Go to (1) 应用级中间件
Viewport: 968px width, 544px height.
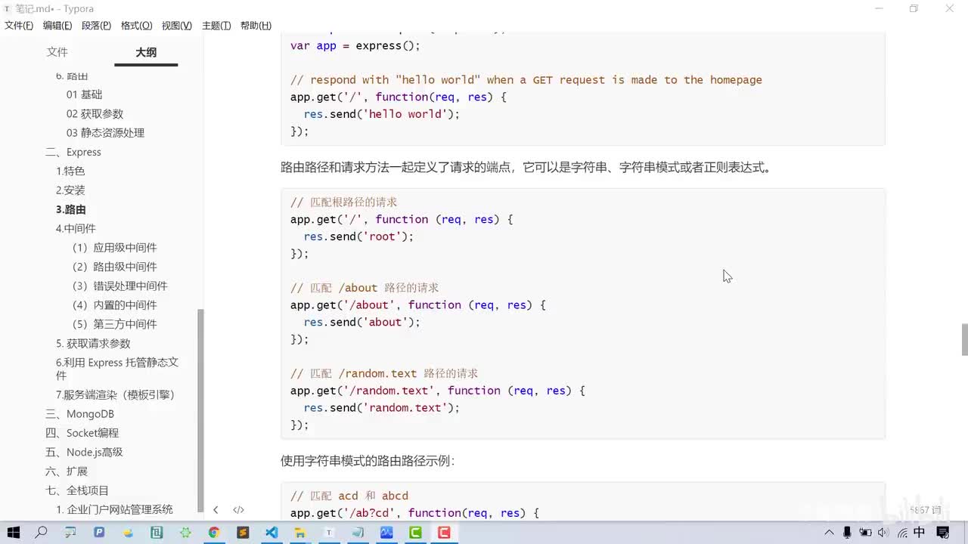tap(115, 247)
